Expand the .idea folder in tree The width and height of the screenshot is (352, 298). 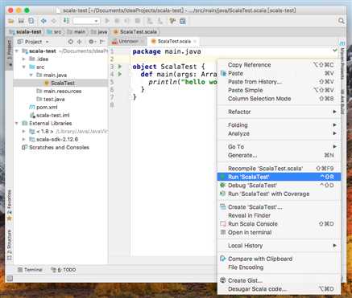pos(24,59)
